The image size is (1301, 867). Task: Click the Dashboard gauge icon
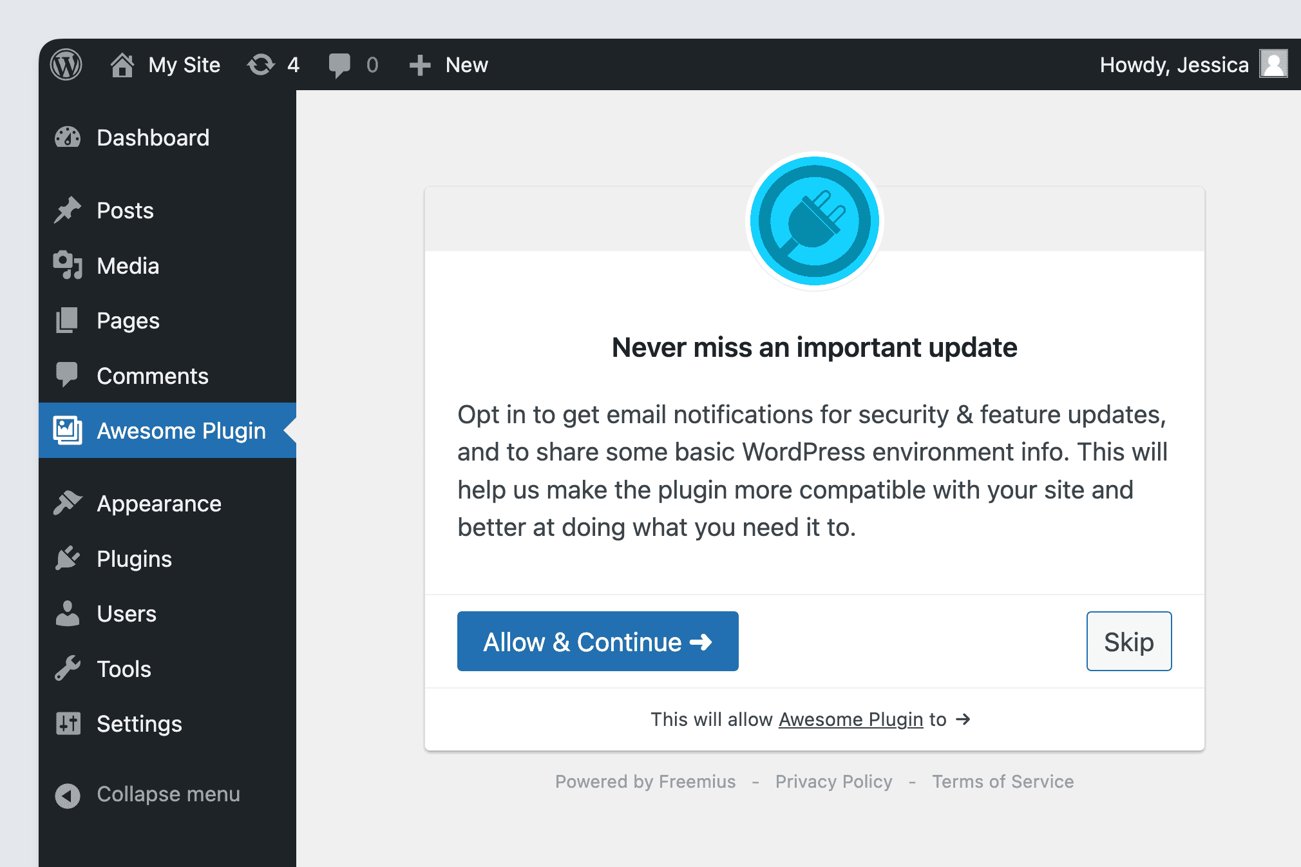point(68,137)
